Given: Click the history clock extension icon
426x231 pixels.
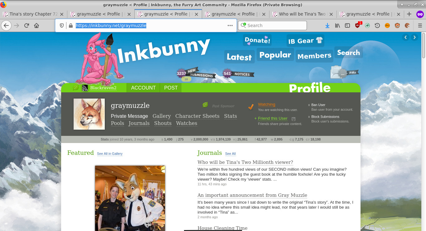Looking at the screenshot, I should [377, 26].
